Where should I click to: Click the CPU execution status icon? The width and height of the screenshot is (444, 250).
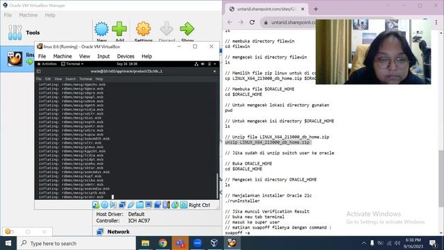coord(166,205)
